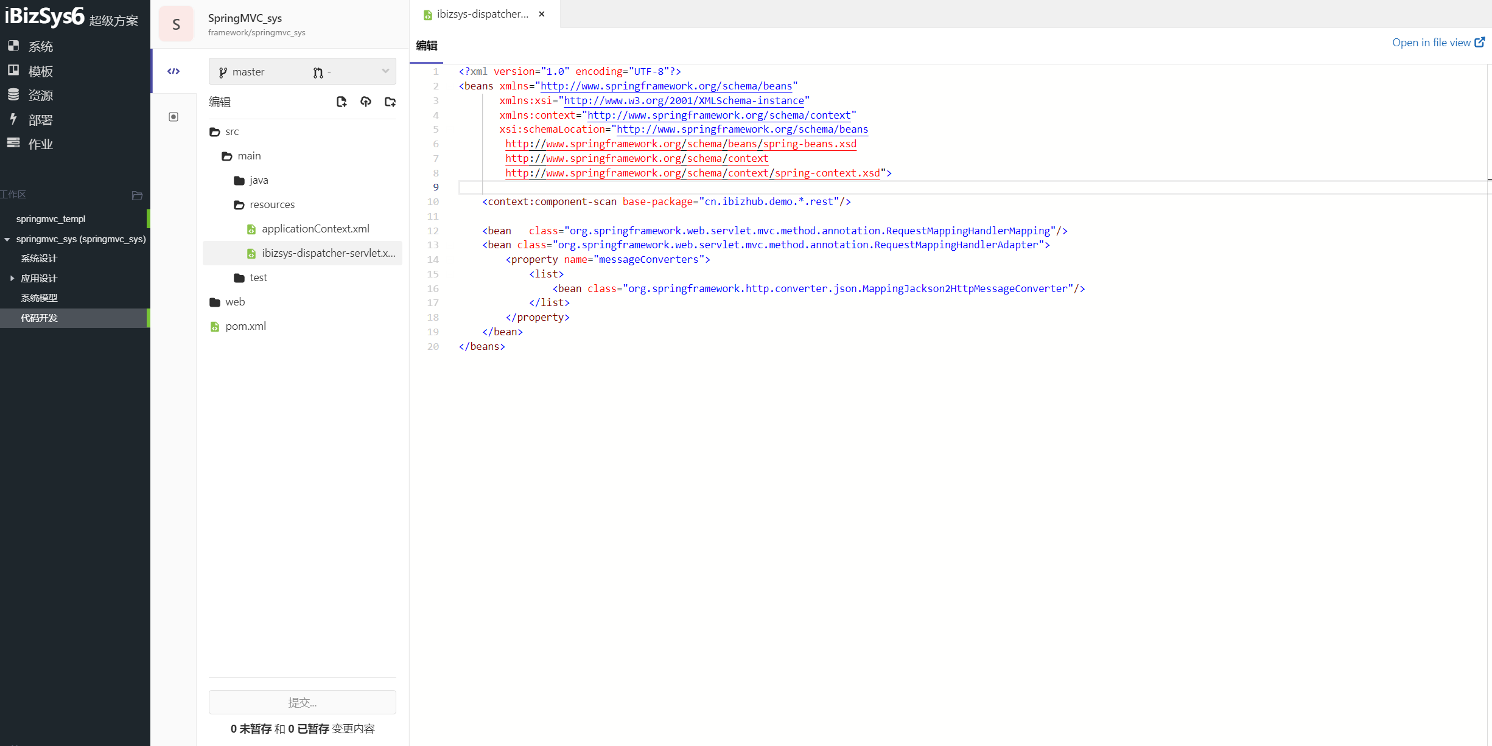Click the 工作区 folder icon
Viewport: 1492px width, 746px height.
point(137,195)
